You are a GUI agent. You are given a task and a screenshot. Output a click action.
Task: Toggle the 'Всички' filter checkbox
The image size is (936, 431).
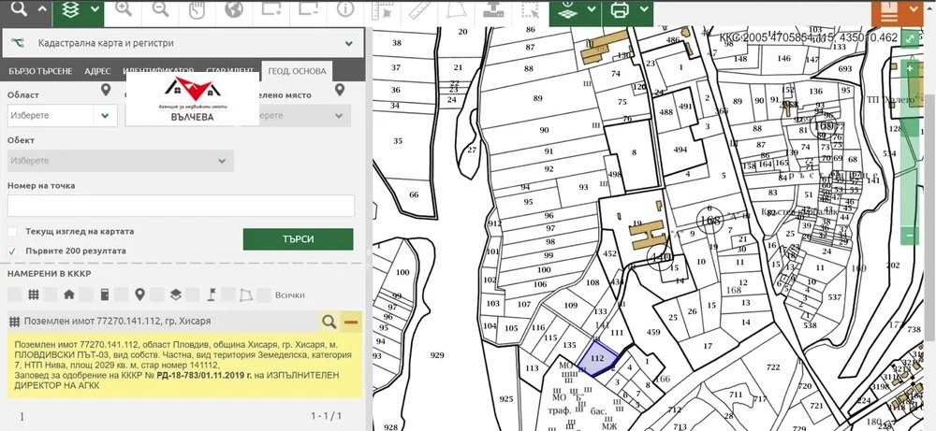[x=265, y=295]
